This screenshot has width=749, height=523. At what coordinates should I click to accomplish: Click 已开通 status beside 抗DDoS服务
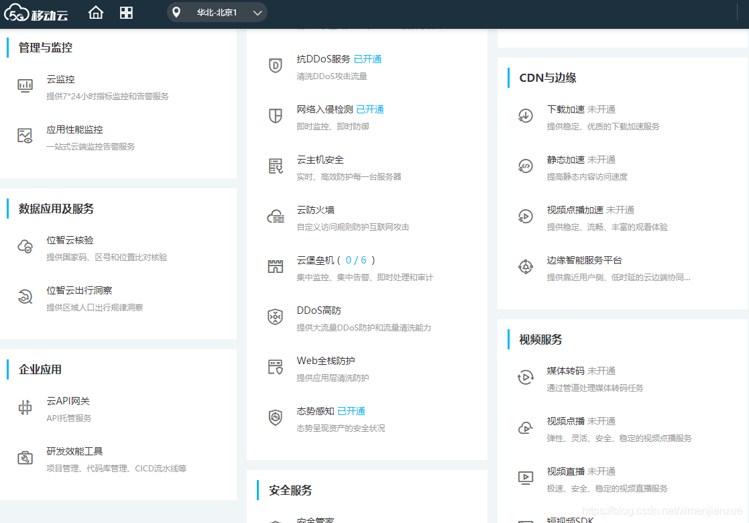tap(368, 59)
